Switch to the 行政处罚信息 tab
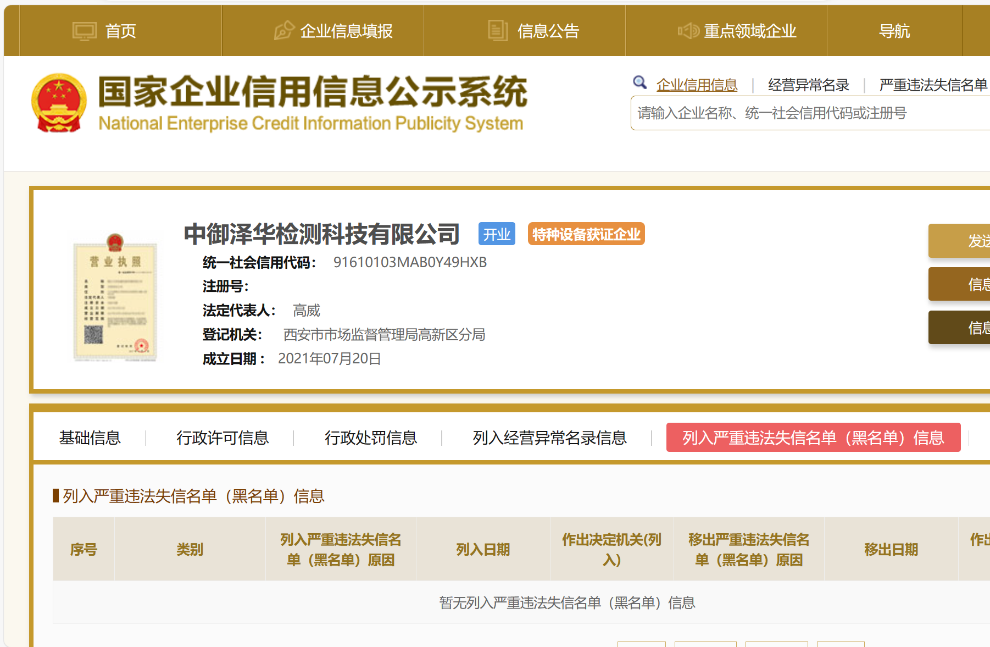Viewport: 990px width, 647px height. 371,438
